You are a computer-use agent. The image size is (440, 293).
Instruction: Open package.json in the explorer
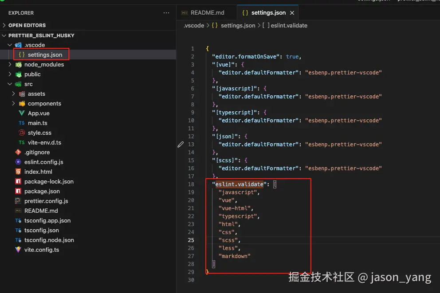42,191
